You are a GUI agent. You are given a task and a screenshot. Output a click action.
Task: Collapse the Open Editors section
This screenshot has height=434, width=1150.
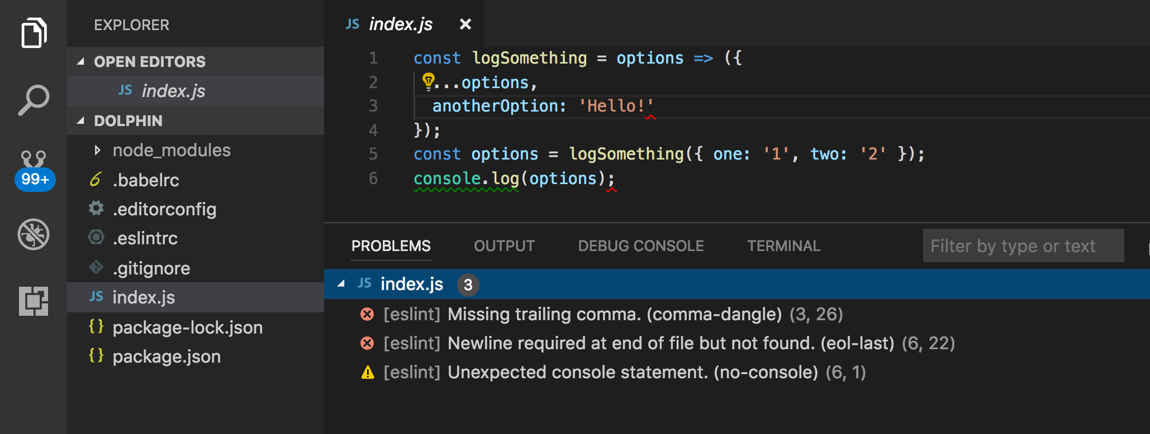point(81,61)
